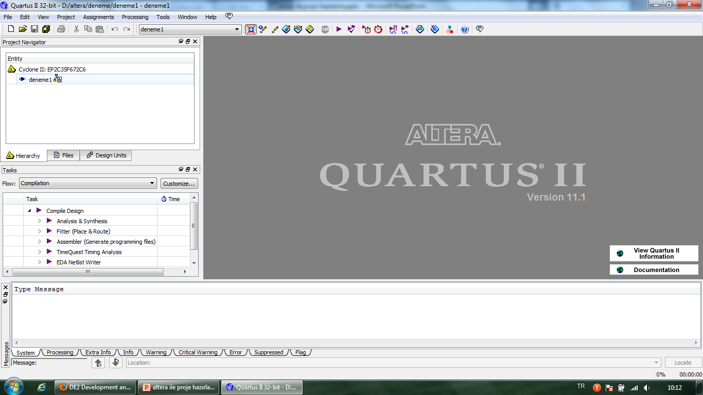Expand the TimeQuest Timing Analysis task
703x395 pixels.
pos(40,252)
